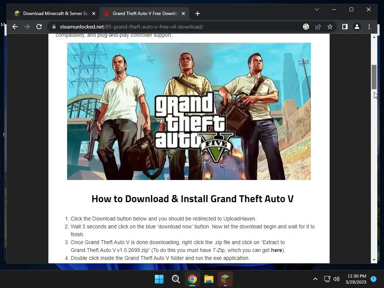The image size is (384, 288).
Task: Click the address bar URL
Action: click(131, 27)
